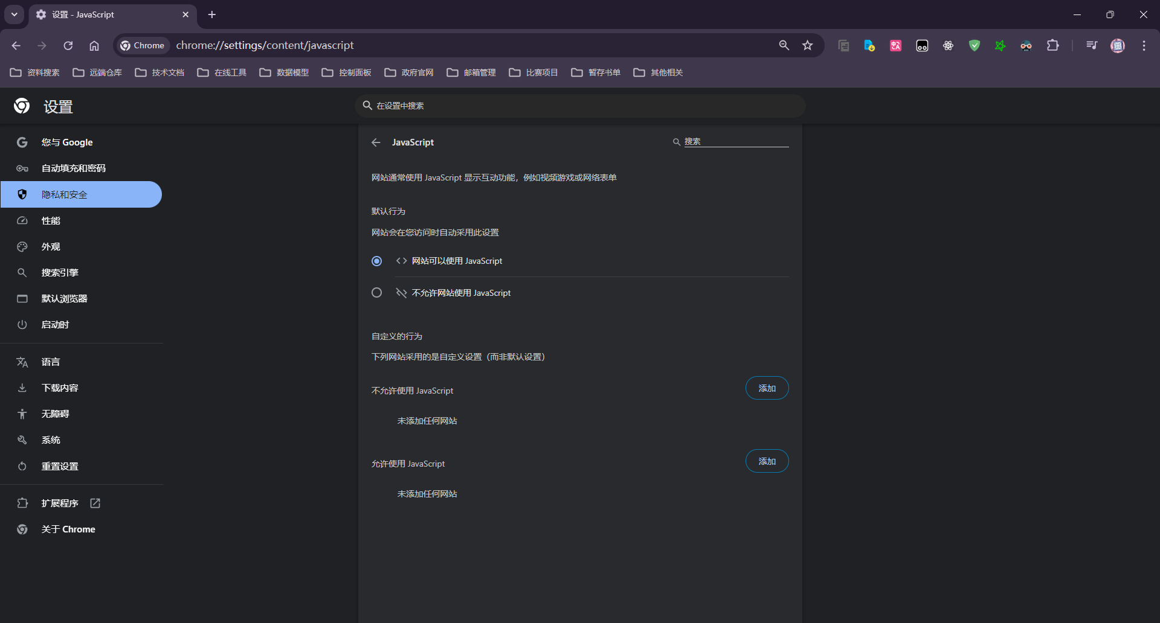Expand the 在线工具 bookmark folder

click(x=222, y=72)
